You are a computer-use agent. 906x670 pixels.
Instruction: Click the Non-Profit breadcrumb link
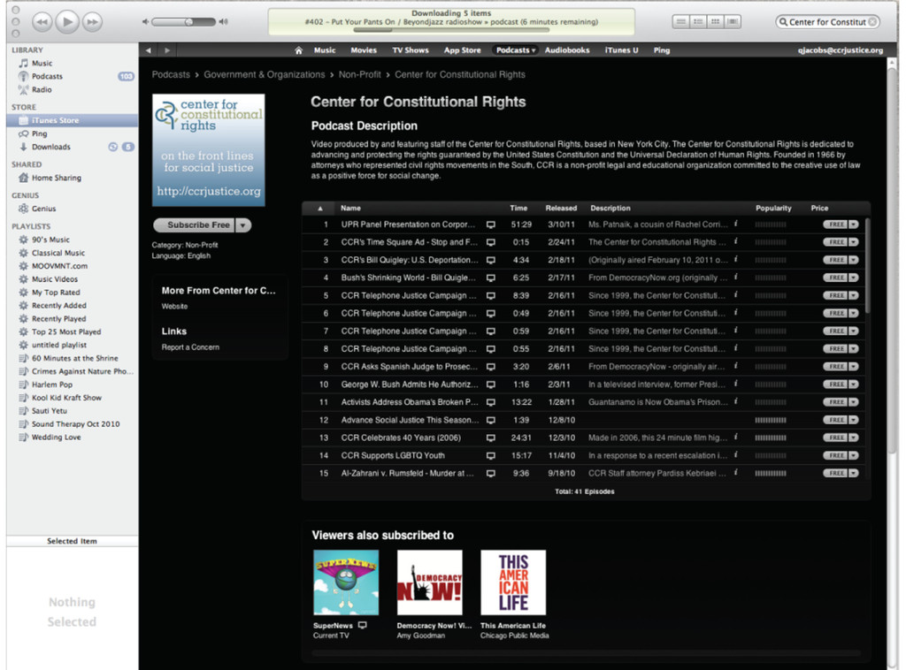(x=359, y=74)
